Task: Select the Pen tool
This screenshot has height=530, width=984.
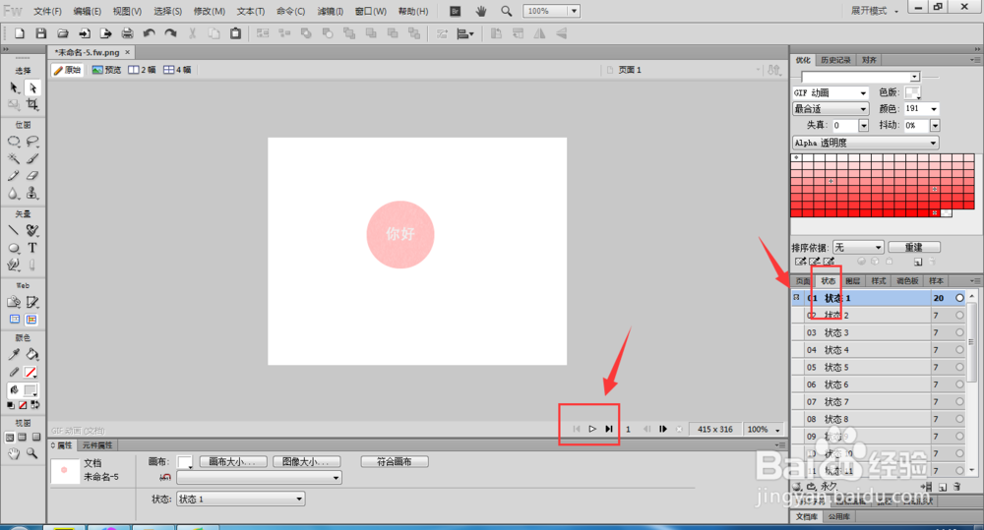Action: tap(32, 230)
